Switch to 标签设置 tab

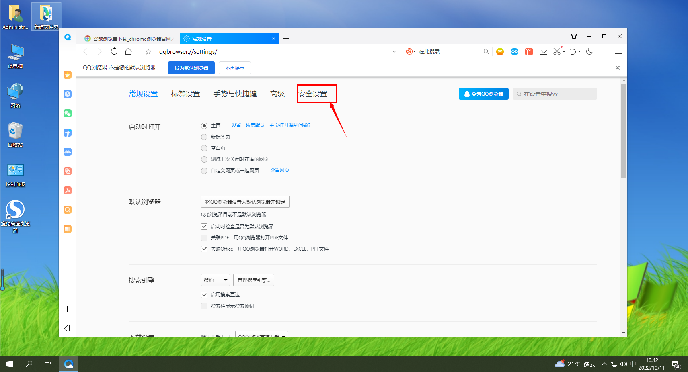pyautogui.click(x=185, y=94)
